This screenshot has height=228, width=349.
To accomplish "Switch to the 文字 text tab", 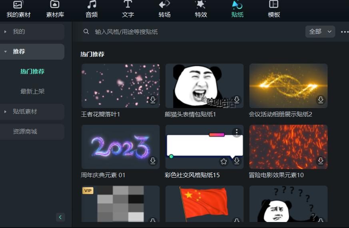I will click(128, 9).
